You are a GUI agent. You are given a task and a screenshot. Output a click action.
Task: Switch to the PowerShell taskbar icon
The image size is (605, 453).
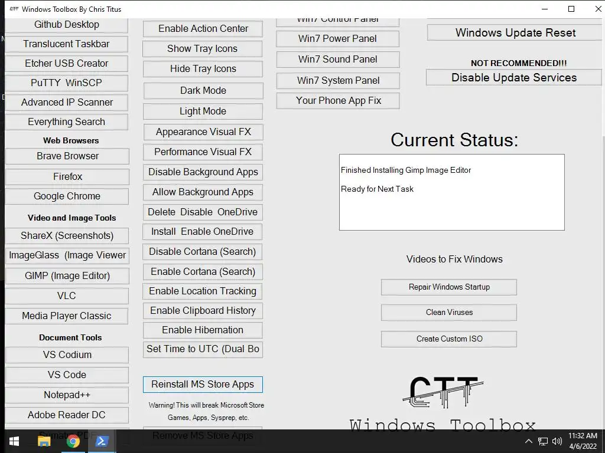point(102,441)
